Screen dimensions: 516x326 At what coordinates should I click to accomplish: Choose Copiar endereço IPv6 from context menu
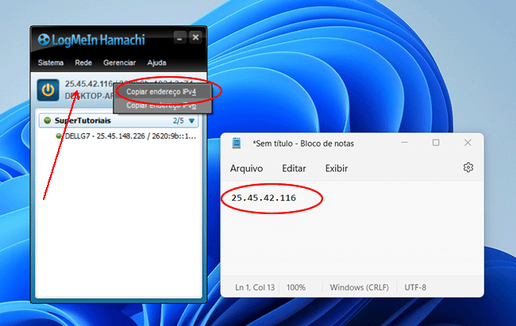pos(163,105)
